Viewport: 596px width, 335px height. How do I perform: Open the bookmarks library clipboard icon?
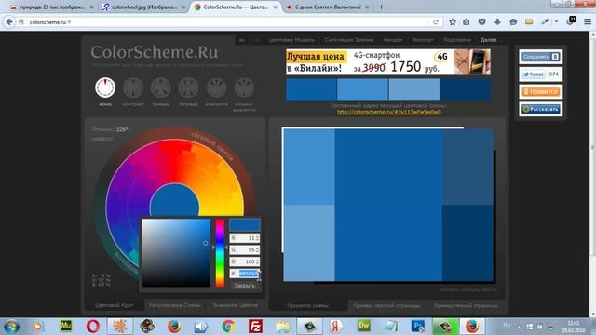pos(467,22)
